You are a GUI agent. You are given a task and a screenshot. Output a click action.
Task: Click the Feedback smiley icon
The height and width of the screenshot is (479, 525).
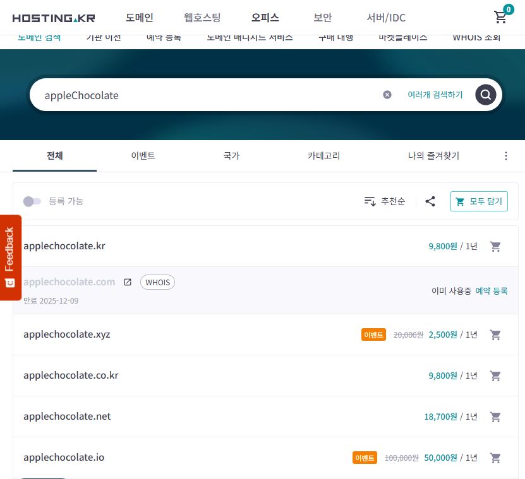point(10,283)
